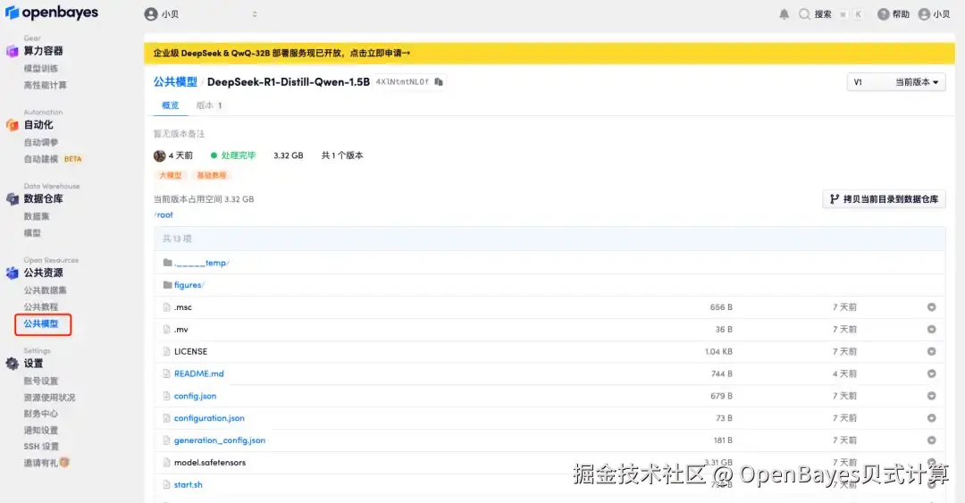The image size is (965, 503).
Task: Open 数据集 under 数据仓库
Action: pyautogui.click(x=37, y=216)
